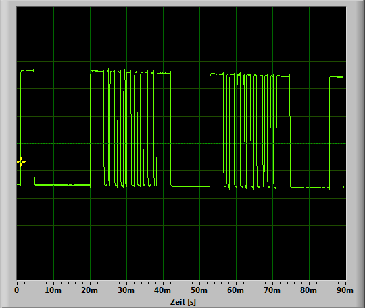Click low signal segment near 80m
Image resolution: width=365 pixels, height=308 pixels.
coord(310,188)
